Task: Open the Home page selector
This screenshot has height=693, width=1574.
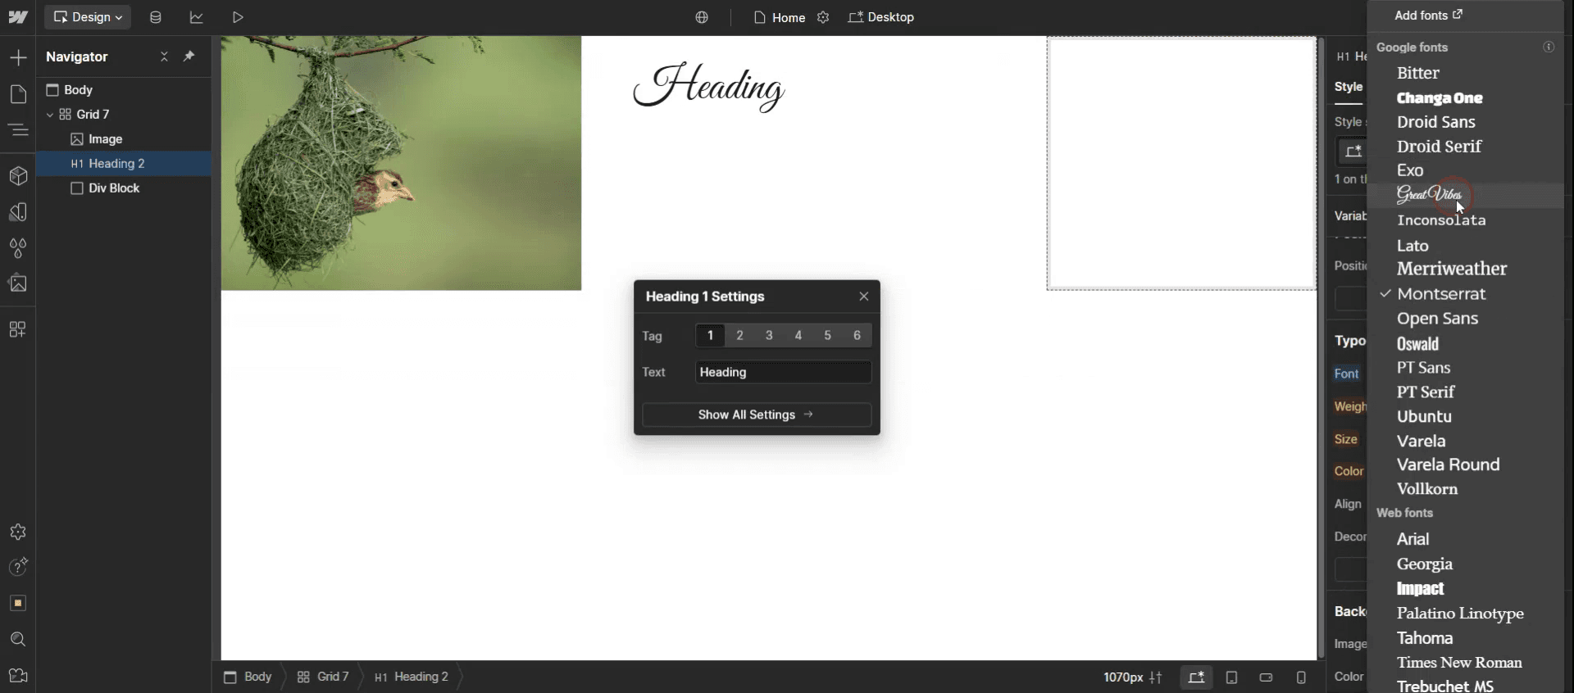Action: click(x=780, y=17)
